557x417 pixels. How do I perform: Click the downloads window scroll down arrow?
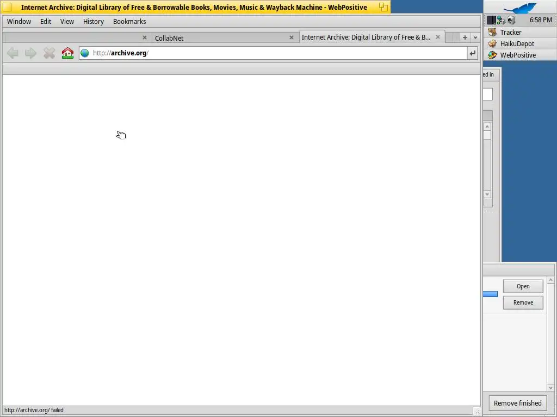tap(550, 388)
